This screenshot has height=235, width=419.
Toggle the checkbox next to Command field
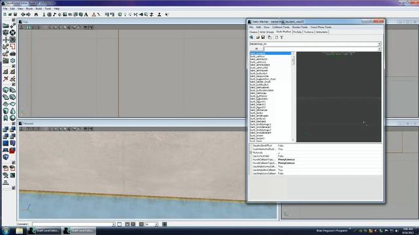(x=119, y=225)
